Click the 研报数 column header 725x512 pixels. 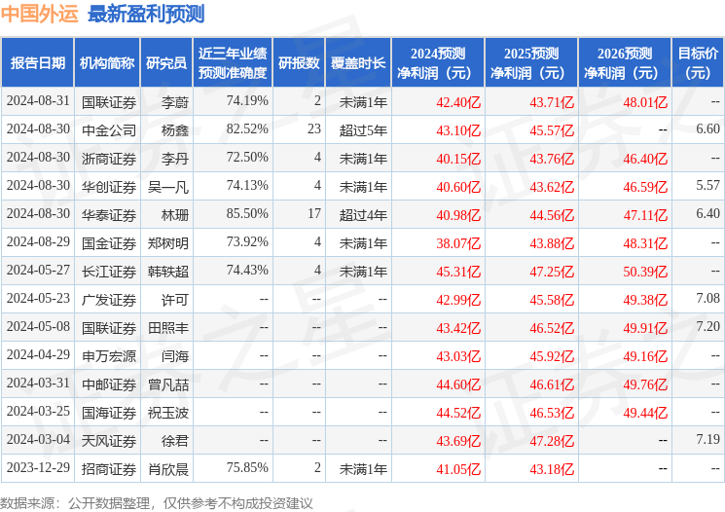coord(299,63)
